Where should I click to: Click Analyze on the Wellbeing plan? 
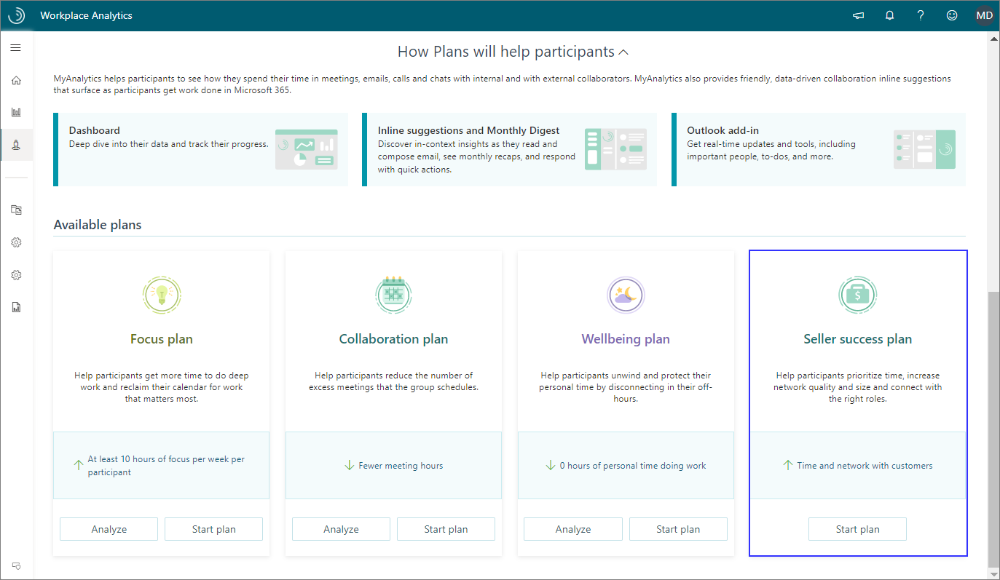click(573, 529)
